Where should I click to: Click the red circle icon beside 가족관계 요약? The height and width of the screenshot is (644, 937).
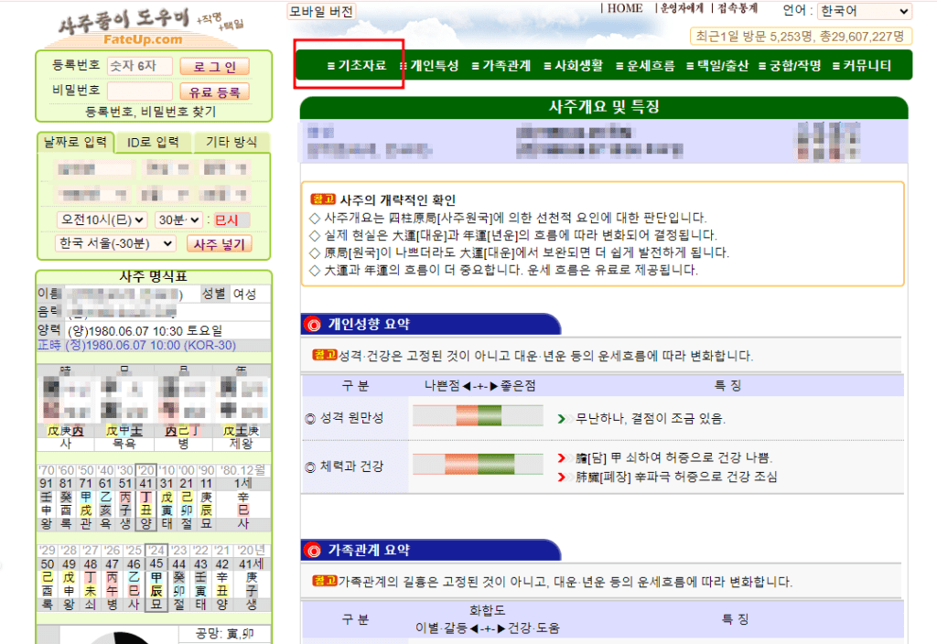click(312, 551)
